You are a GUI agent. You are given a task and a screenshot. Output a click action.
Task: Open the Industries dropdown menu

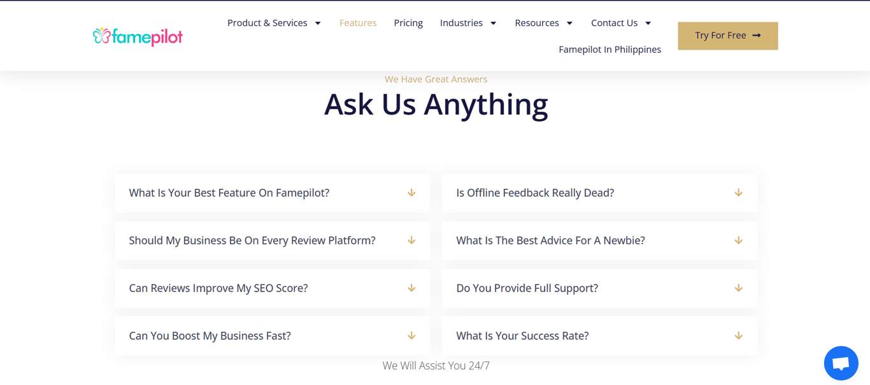click(468, 23)
